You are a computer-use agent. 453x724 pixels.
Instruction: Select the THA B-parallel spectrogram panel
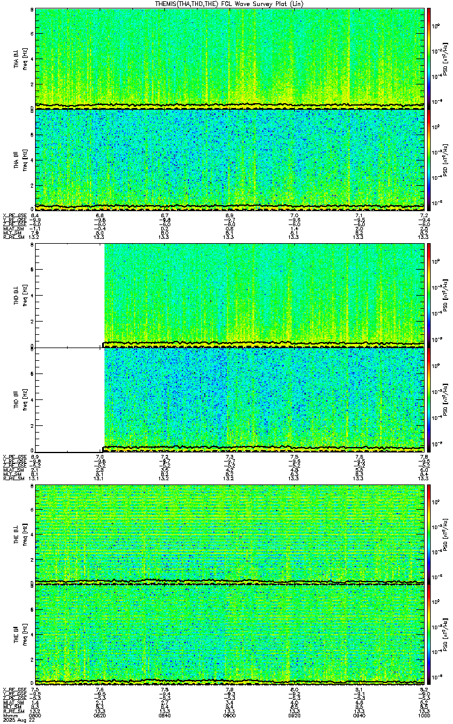(230, 159)
